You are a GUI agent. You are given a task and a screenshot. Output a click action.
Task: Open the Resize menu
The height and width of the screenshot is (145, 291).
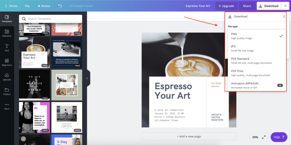coord(43,6)
